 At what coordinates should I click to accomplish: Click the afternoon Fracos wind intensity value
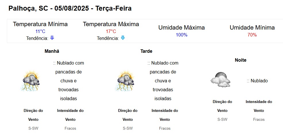[165, 129]
